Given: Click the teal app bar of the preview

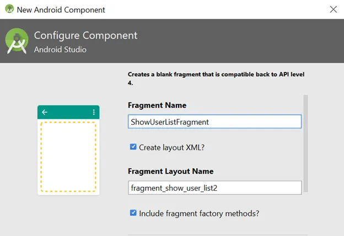Looking at the screenshot, I should (x=68, y=112).
